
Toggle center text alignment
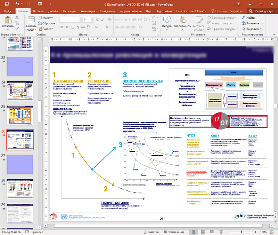(122, 27)
